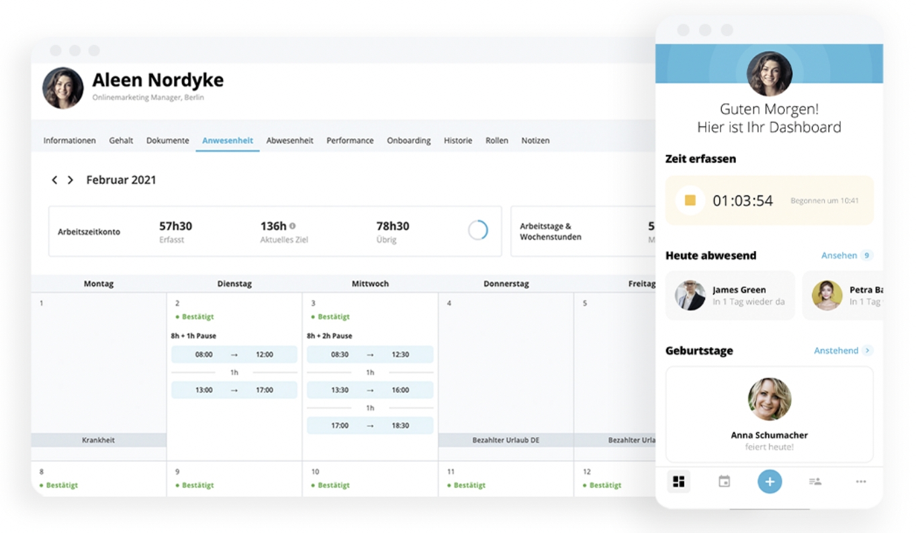
Task: Click dashboard header avatar photo
Action: 770,73
